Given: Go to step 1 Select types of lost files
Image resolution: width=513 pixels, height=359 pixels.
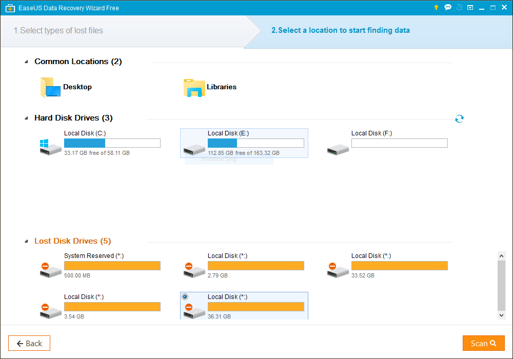Looking at the screenshot, I should (58, 30).
